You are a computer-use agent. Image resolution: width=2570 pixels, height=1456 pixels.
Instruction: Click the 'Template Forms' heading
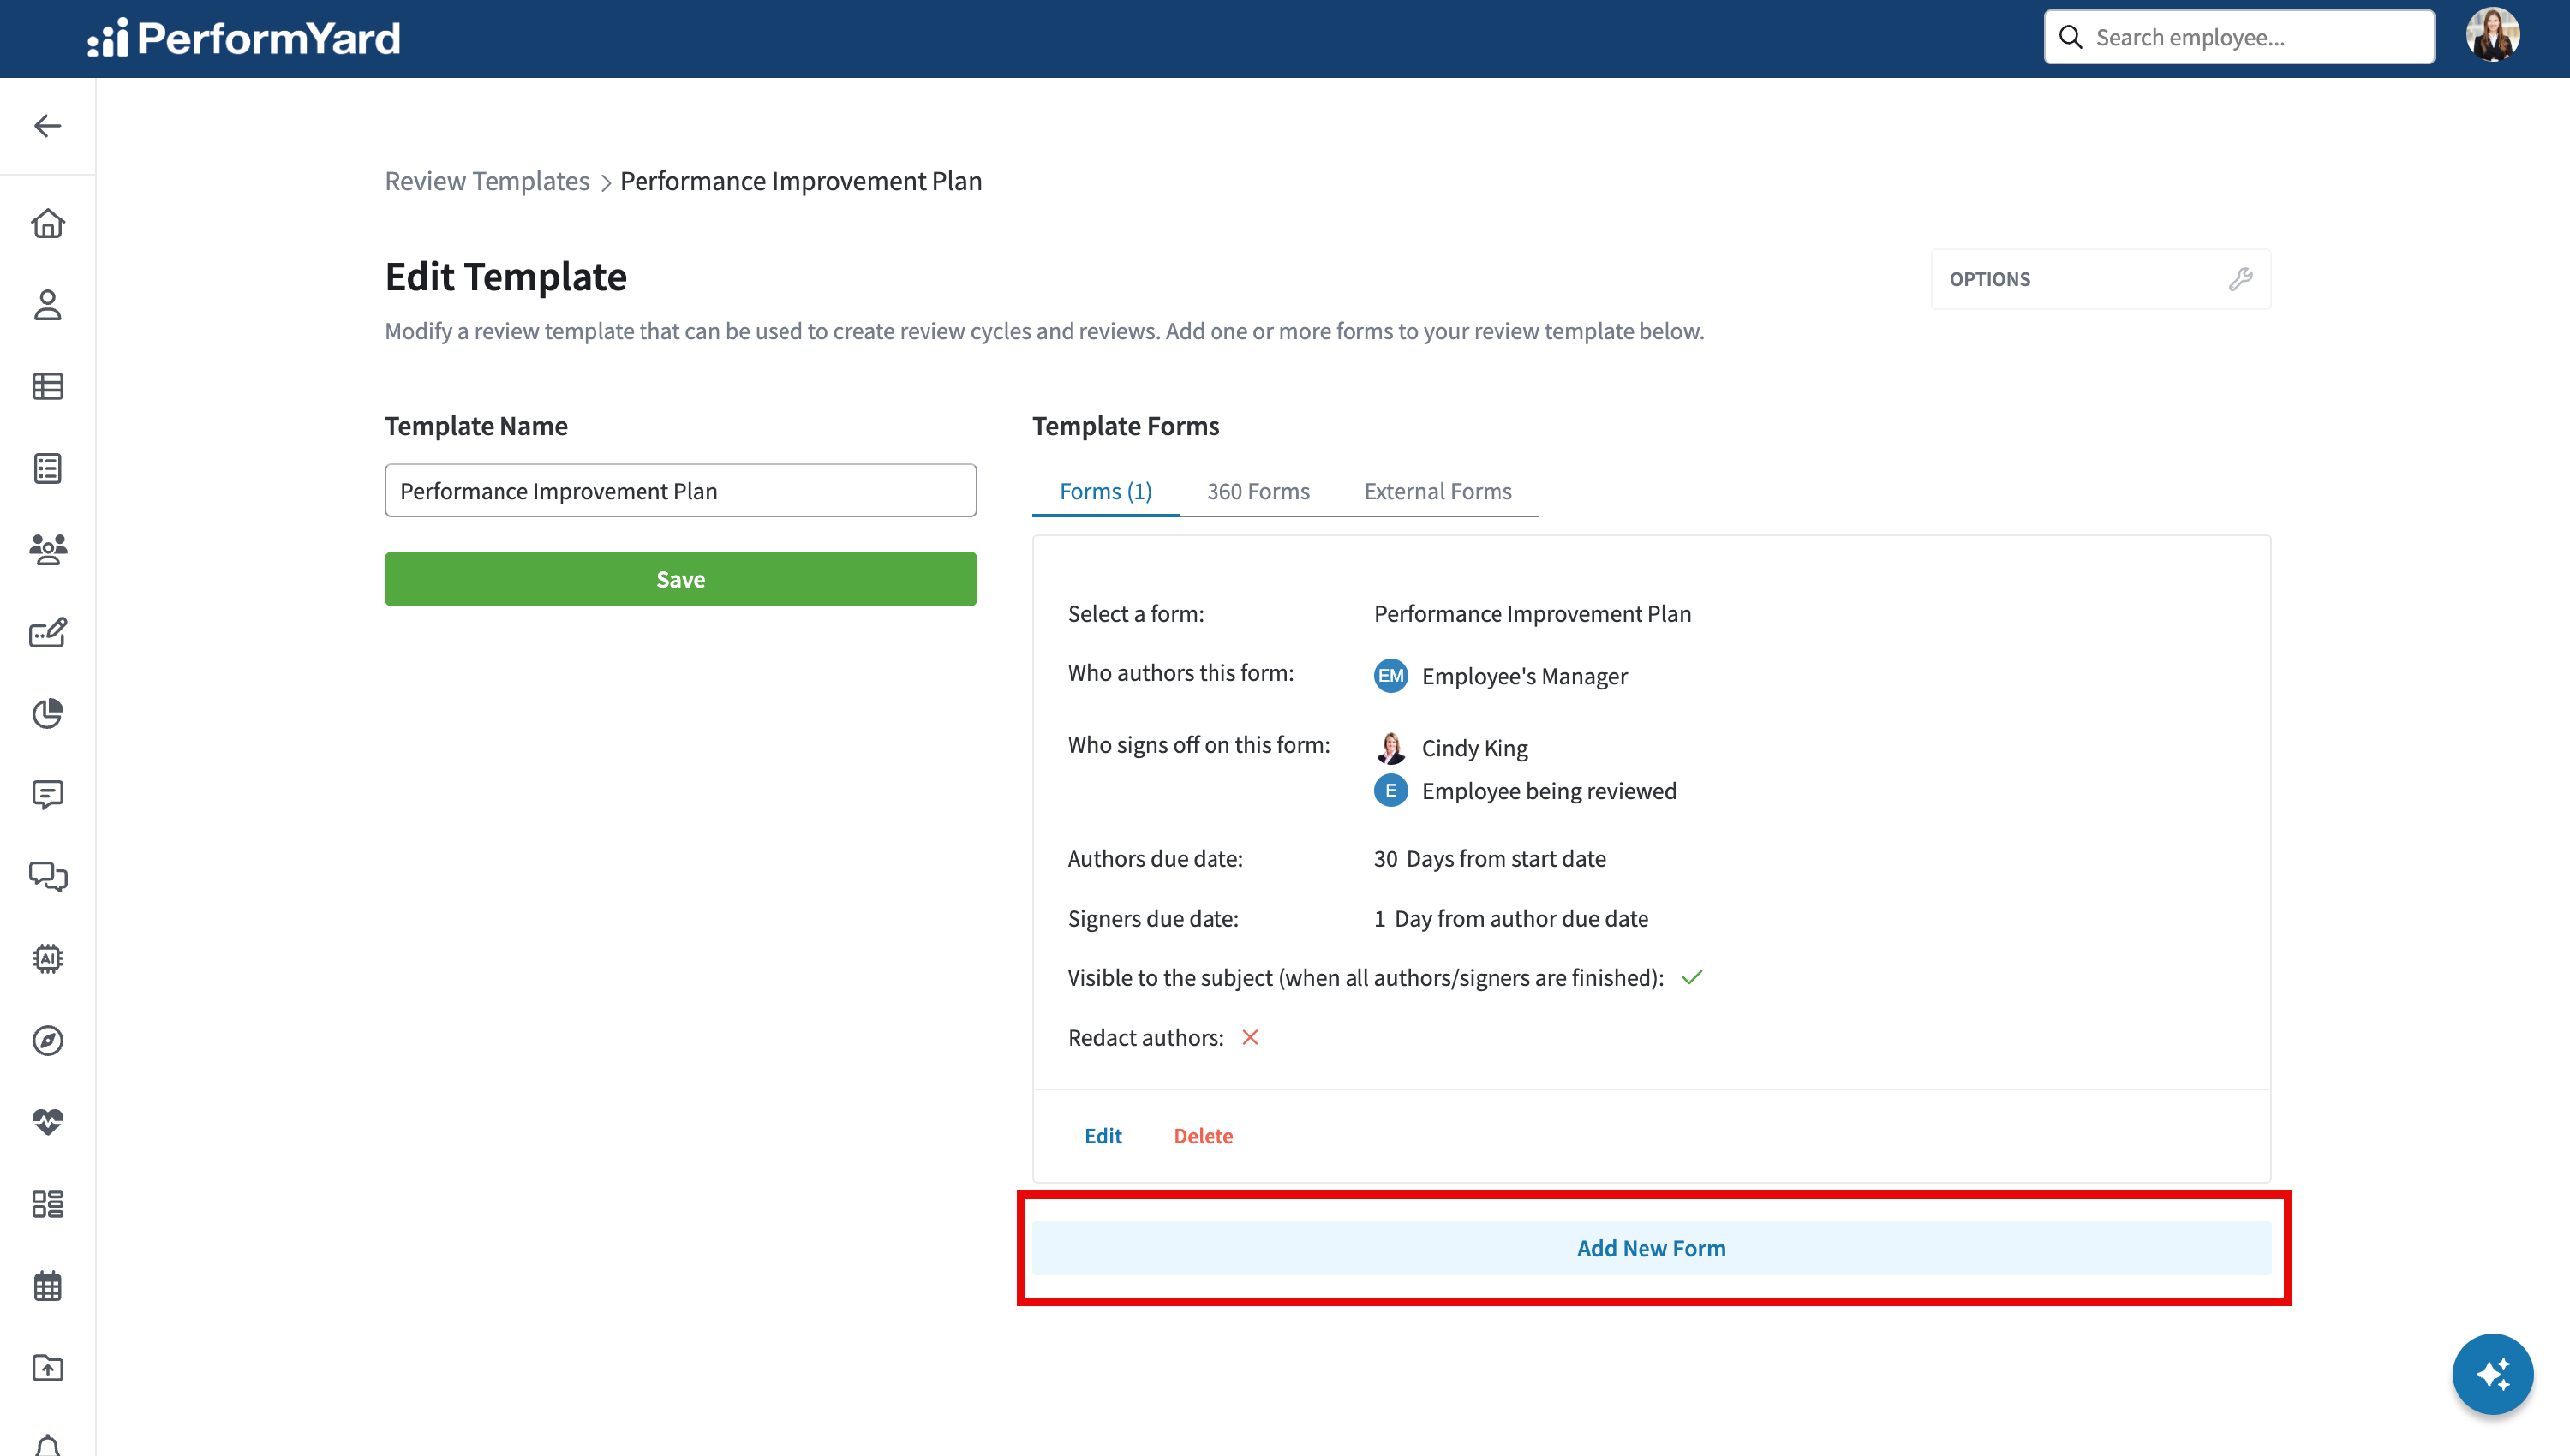(x=1125, y=426)
